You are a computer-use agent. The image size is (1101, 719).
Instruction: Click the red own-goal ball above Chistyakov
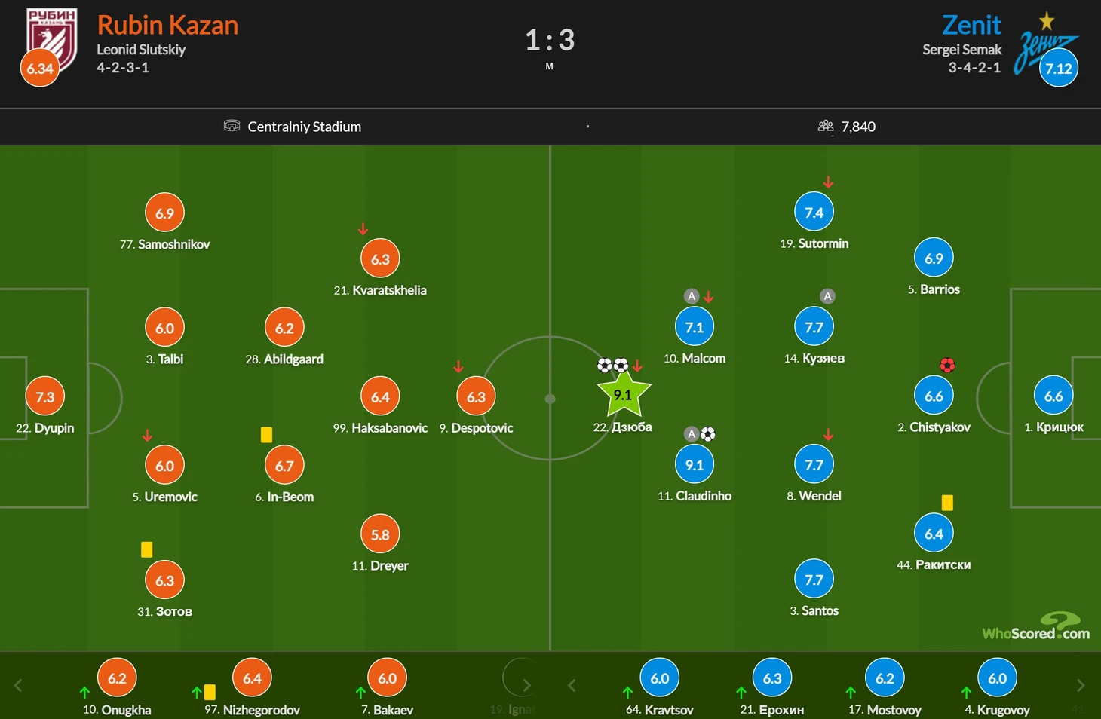tap(947, 366)
